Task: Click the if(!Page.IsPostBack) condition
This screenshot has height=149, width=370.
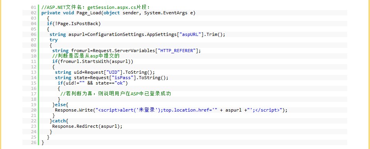Action: coord(73,24)
